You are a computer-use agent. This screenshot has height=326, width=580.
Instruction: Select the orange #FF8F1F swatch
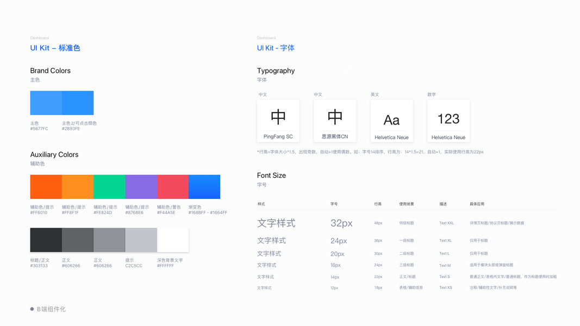(x=78, y=187)
